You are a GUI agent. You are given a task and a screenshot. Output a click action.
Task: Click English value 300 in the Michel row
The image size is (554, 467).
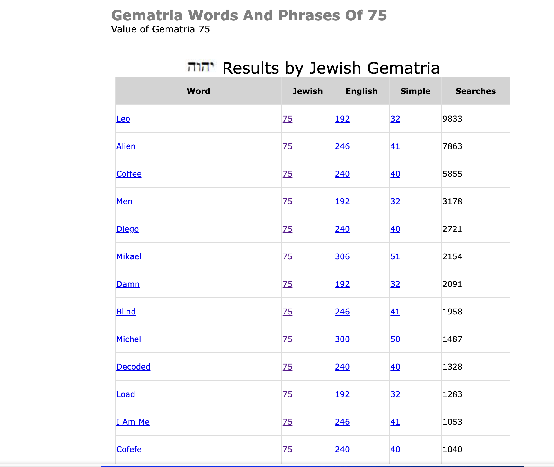click(342, 339)
